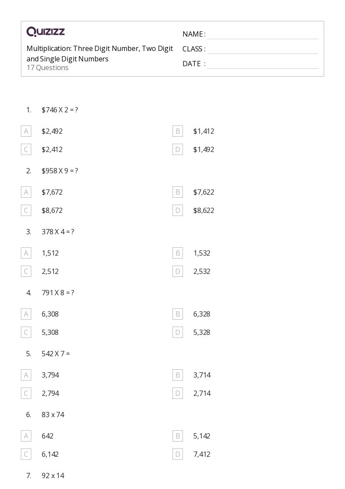Choose answer box B for 6,328

(177, 314)
